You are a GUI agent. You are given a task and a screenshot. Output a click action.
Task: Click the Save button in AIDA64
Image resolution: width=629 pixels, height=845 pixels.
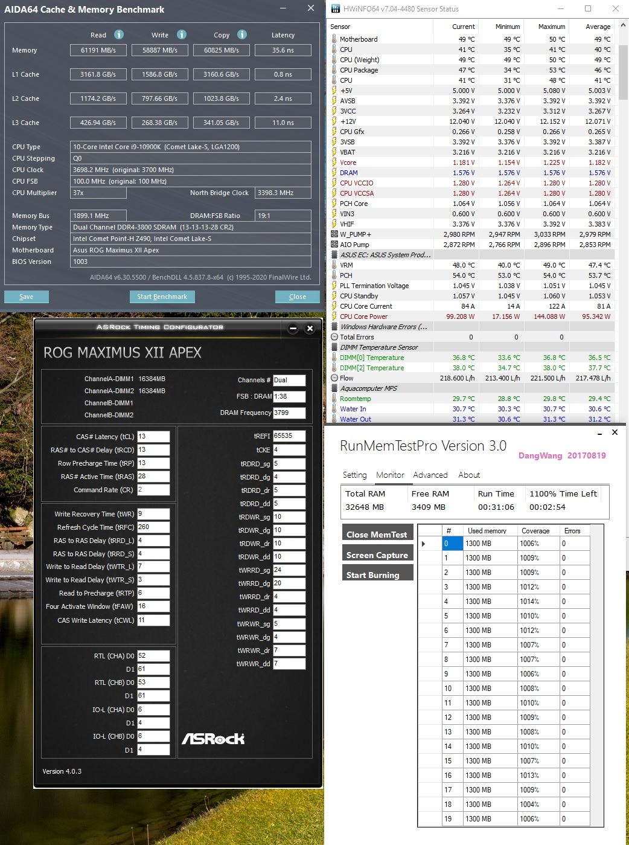[x=27, y=297]
